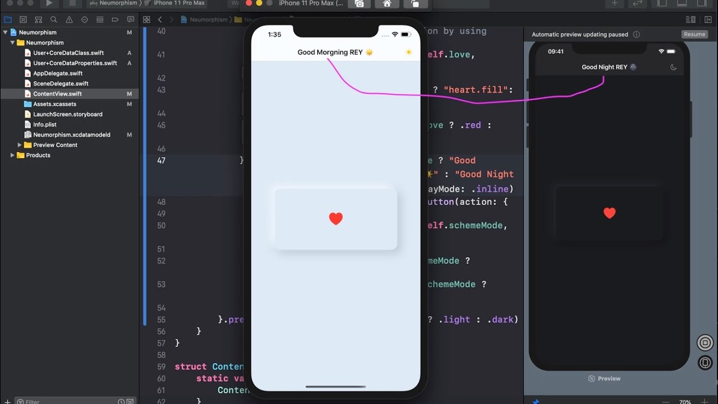Click the simulator rotate device icon

pos(415,3)
